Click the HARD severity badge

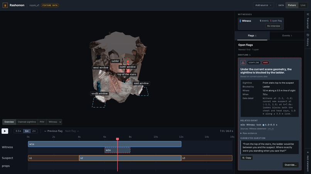(x=265, y=63)
